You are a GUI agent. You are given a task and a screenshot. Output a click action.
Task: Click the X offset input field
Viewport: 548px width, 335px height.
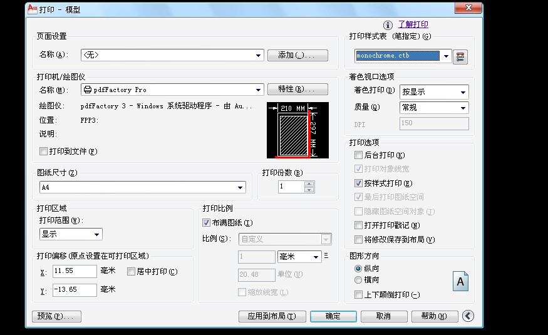pyautogui.click(x=75, y=271)
